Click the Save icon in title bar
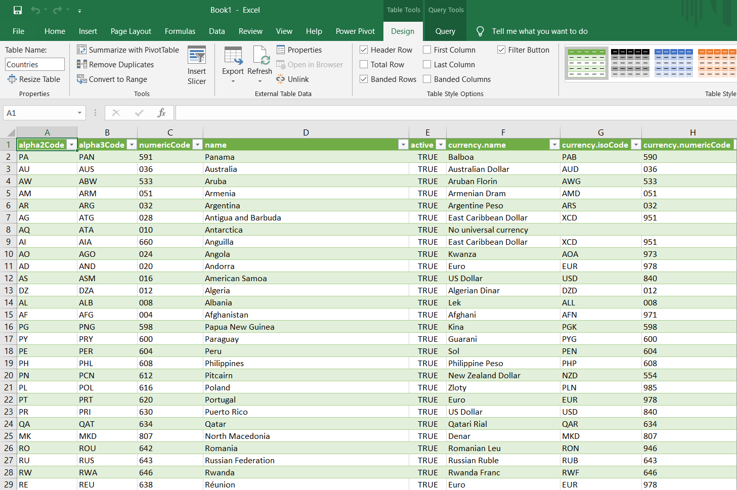This screenshot has height=490, width=737. click(x=18, y=10)
